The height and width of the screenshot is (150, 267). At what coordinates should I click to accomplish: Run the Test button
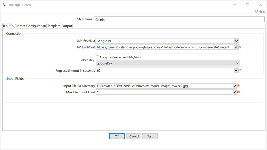[150, 136]
